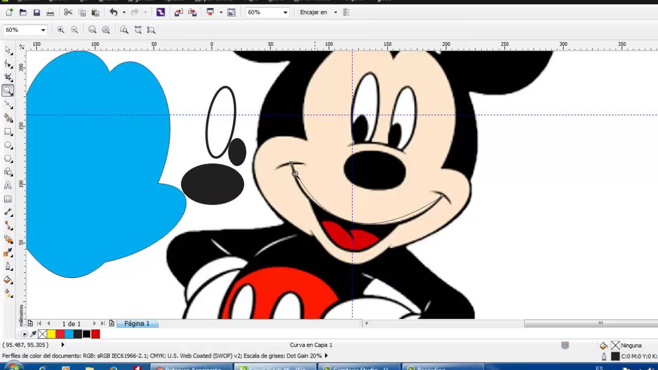Select the Connector tool
The image size is (658, 370).
point(8,226)
